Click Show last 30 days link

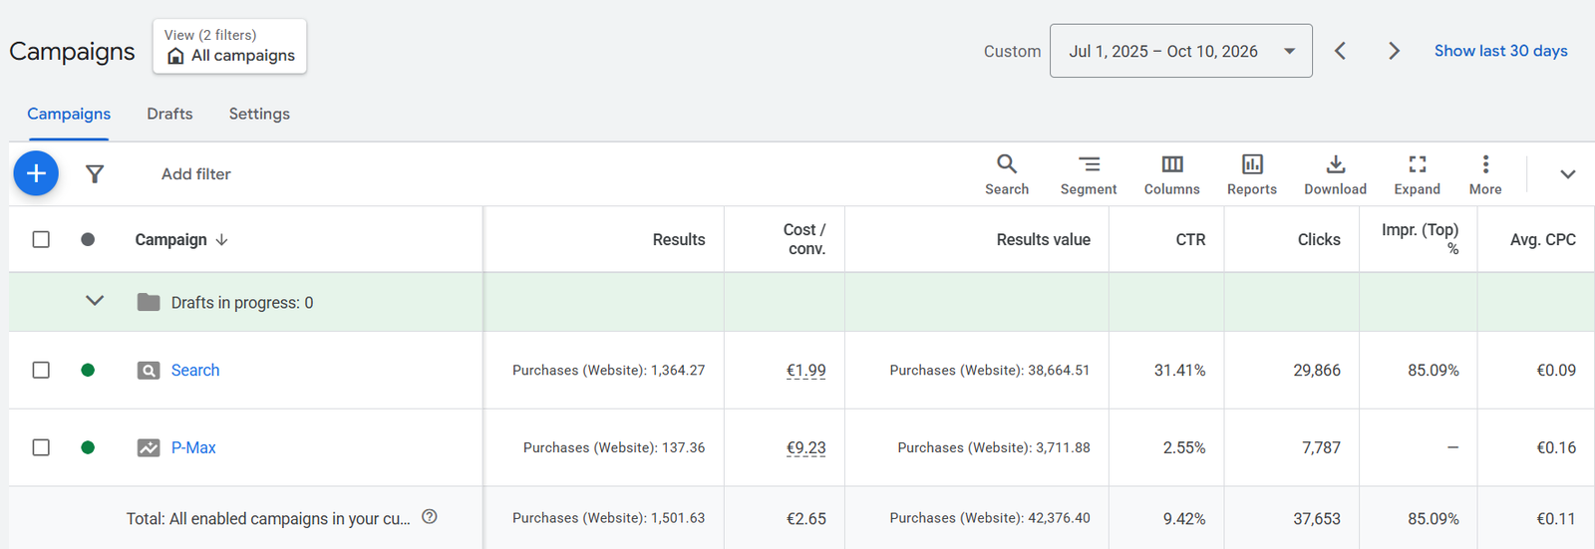tap(1500, 51)
